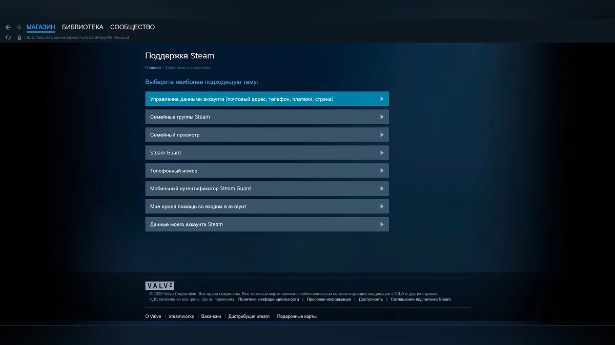Click the Выберите наиболее подходящую тему text
Image resolution: width=615 pixels, height=345 pixels.
click(202, 82)
